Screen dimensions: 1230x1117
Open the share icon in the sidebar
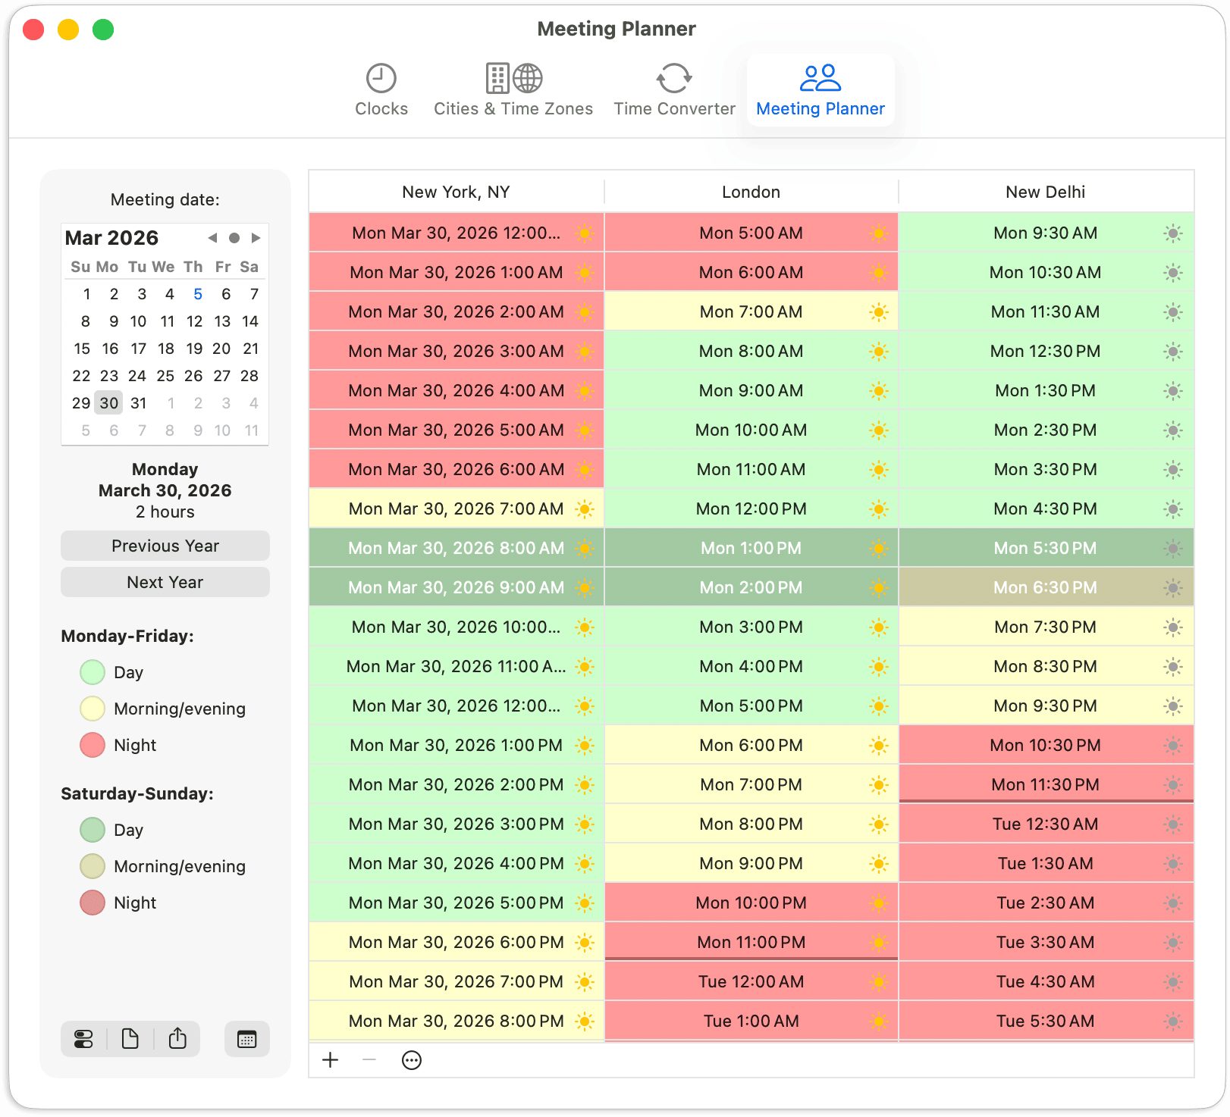[x=177, y=1039]
